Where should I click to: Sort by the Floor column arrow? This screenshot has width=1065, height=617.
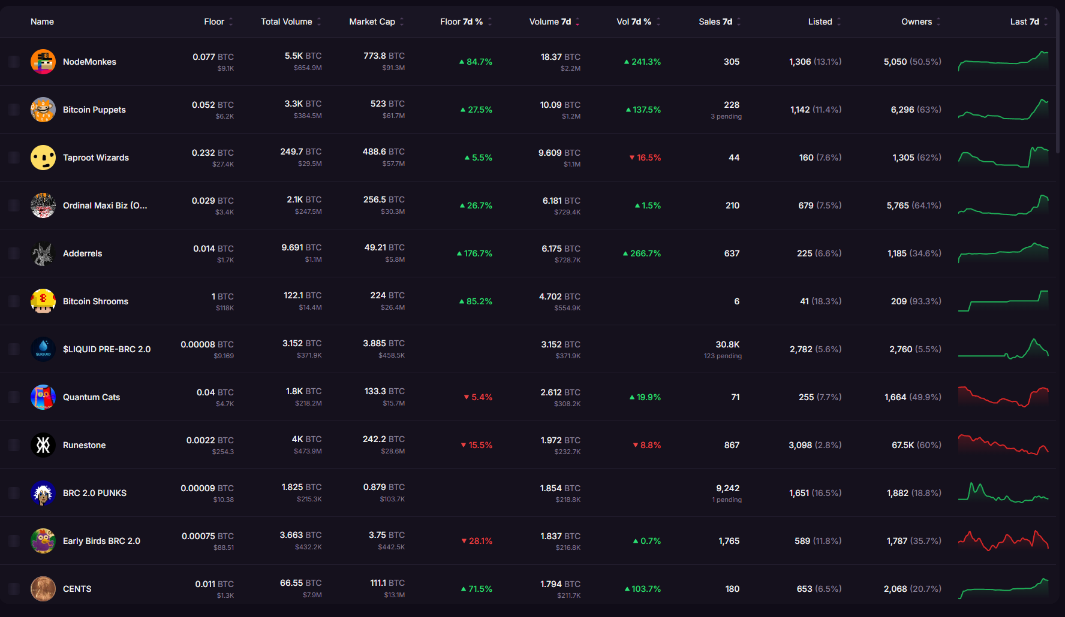[x=231, y=22]
